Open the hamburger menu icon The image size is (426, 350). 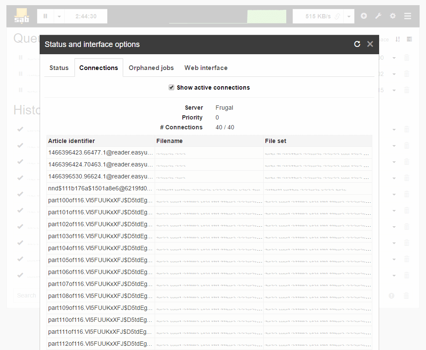(408, 16)
